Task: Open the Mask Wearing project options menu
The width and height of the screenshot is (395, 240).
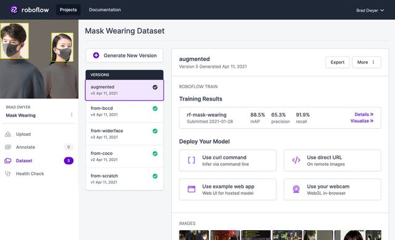Action: [72, 115]
